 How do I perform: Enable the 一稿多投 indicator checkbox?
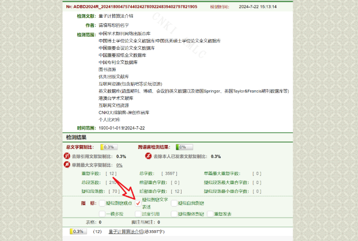[x=102, y=214]
